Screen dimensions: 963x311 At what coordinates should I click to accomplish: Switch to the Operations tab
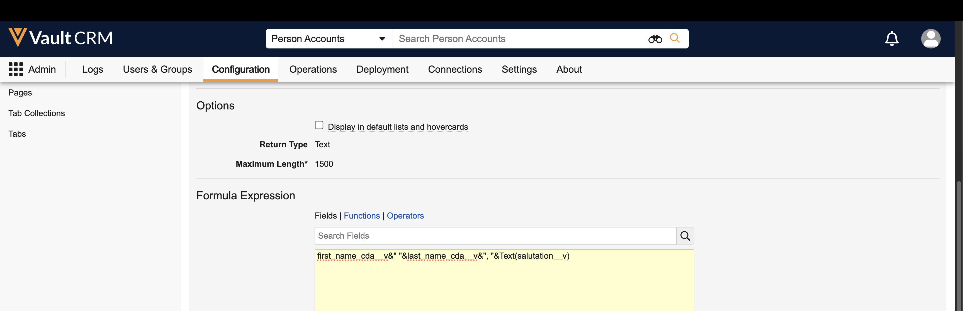[313, 69]
